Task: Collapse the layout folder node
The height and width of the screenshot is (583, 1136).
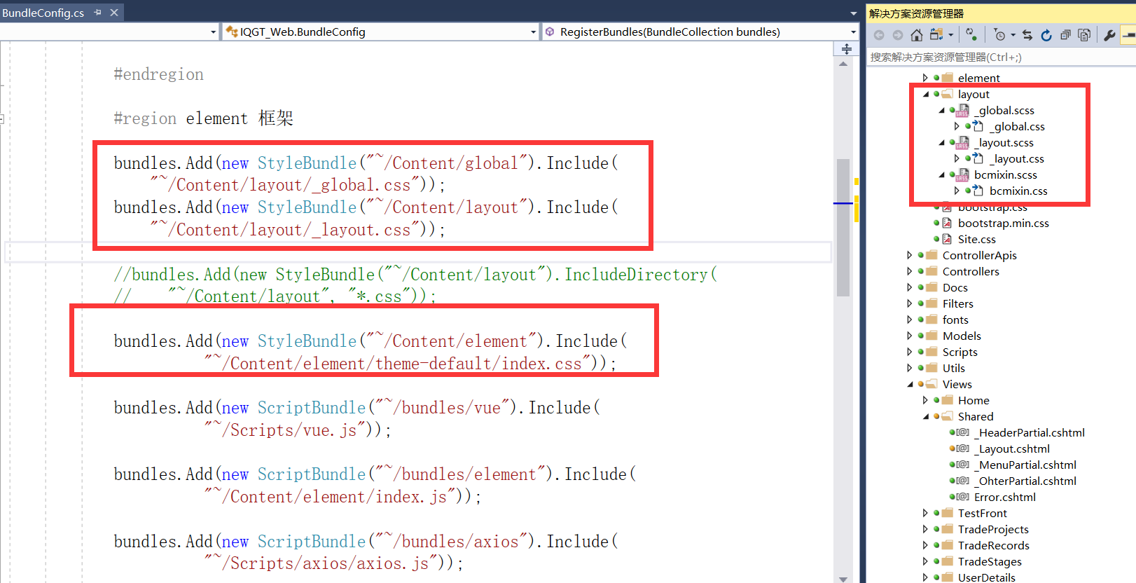Action: click(925, 94)
